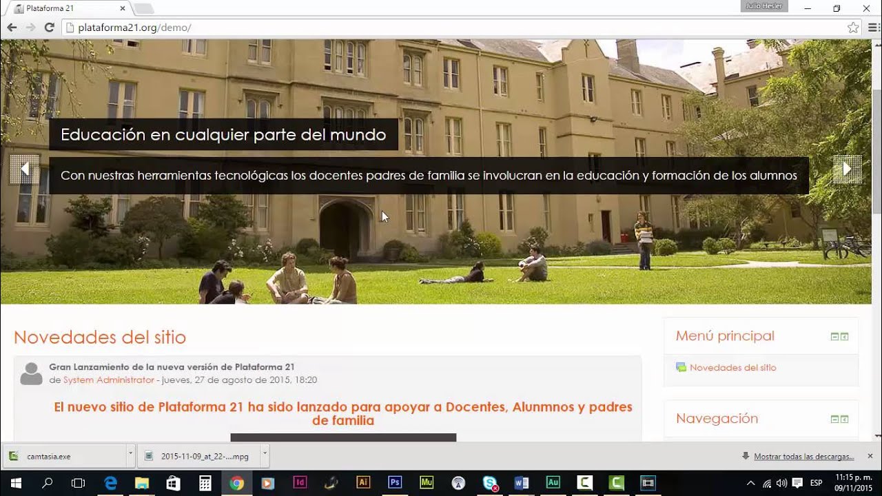Close the Plataforma 21 tab
This screenshot has width=882, height=496.
pyautogui.click(x=123, y=8)
